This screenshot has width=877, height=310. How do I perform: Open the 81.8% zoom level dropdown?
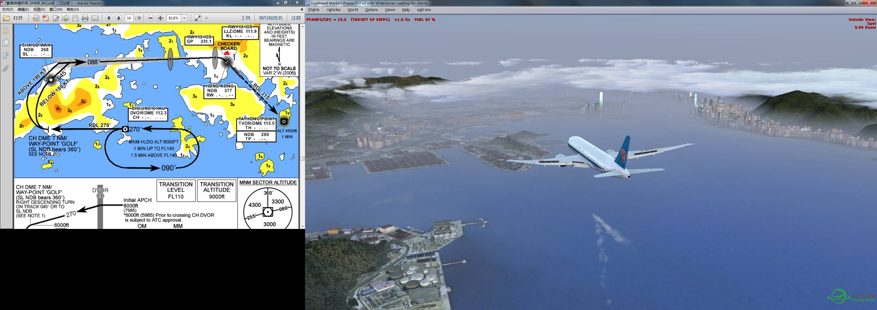click(x=184, y=18)
